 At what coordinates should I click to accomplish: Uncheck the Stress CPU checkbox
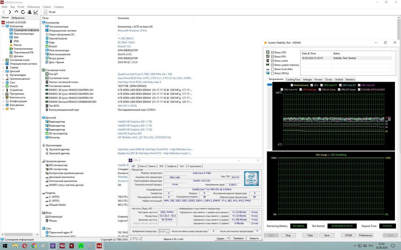click(272, 52)
